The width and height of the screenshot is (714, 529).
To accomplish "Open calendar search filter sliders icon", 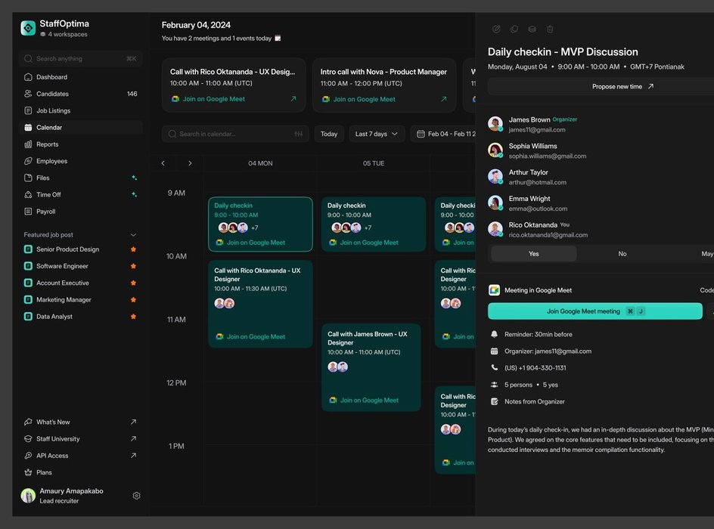I will click(298, 134).
